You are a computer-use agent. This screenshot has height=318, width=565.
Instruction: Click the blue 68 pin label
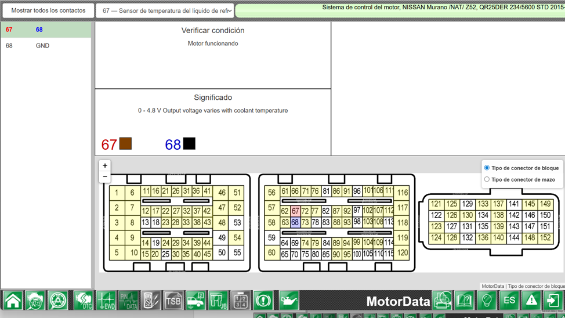pyautogui.click(x=173, y=144)
